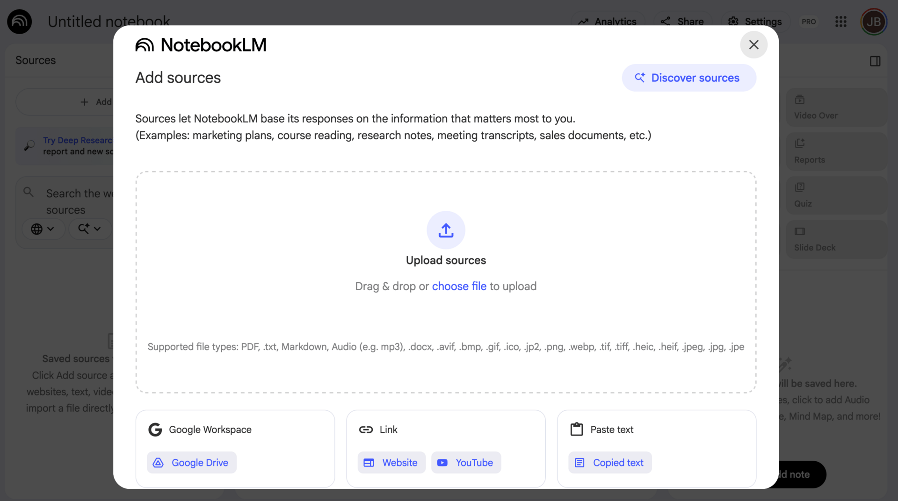898x501 pixels.
Task: Click the search magnifier icon in Sources
Action: pyautogui.click(x=29, y=192)
